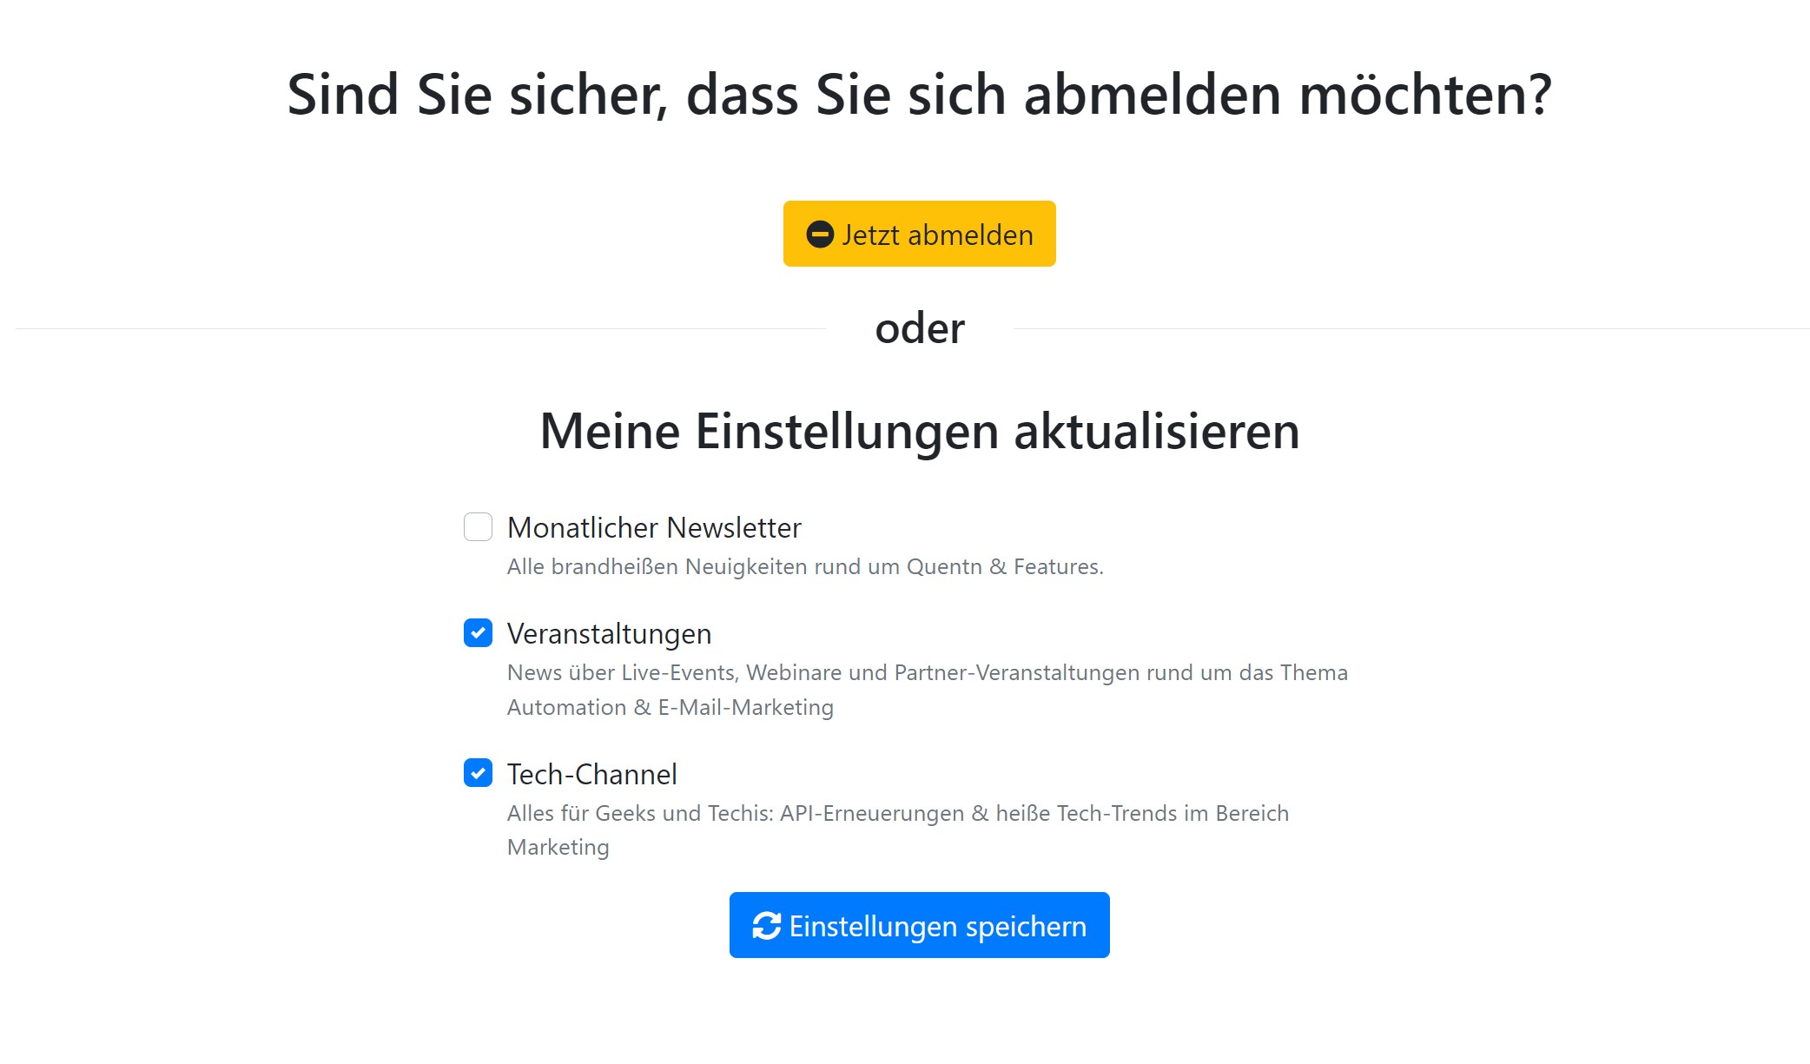Click the divider line next to oder
Screen dimensions: 1810x1064
point(434,328)
